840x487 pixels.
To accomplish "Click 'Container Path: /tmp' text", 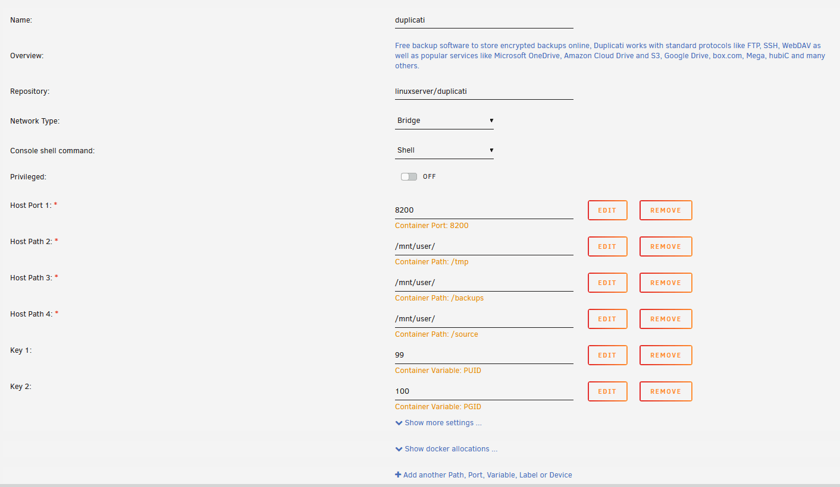I will [432, 262].
